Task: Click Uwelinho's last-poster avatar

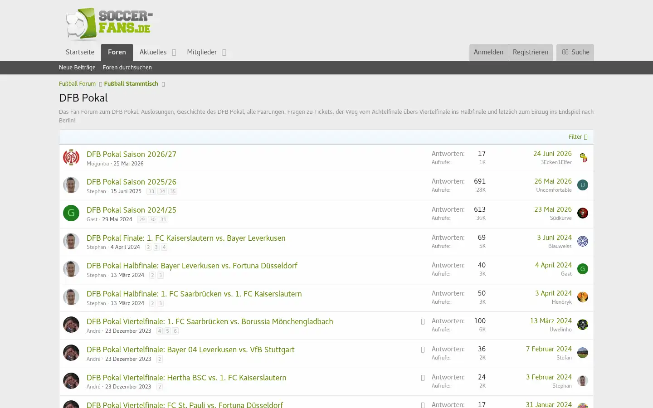Action: click(x=583, y=325)
